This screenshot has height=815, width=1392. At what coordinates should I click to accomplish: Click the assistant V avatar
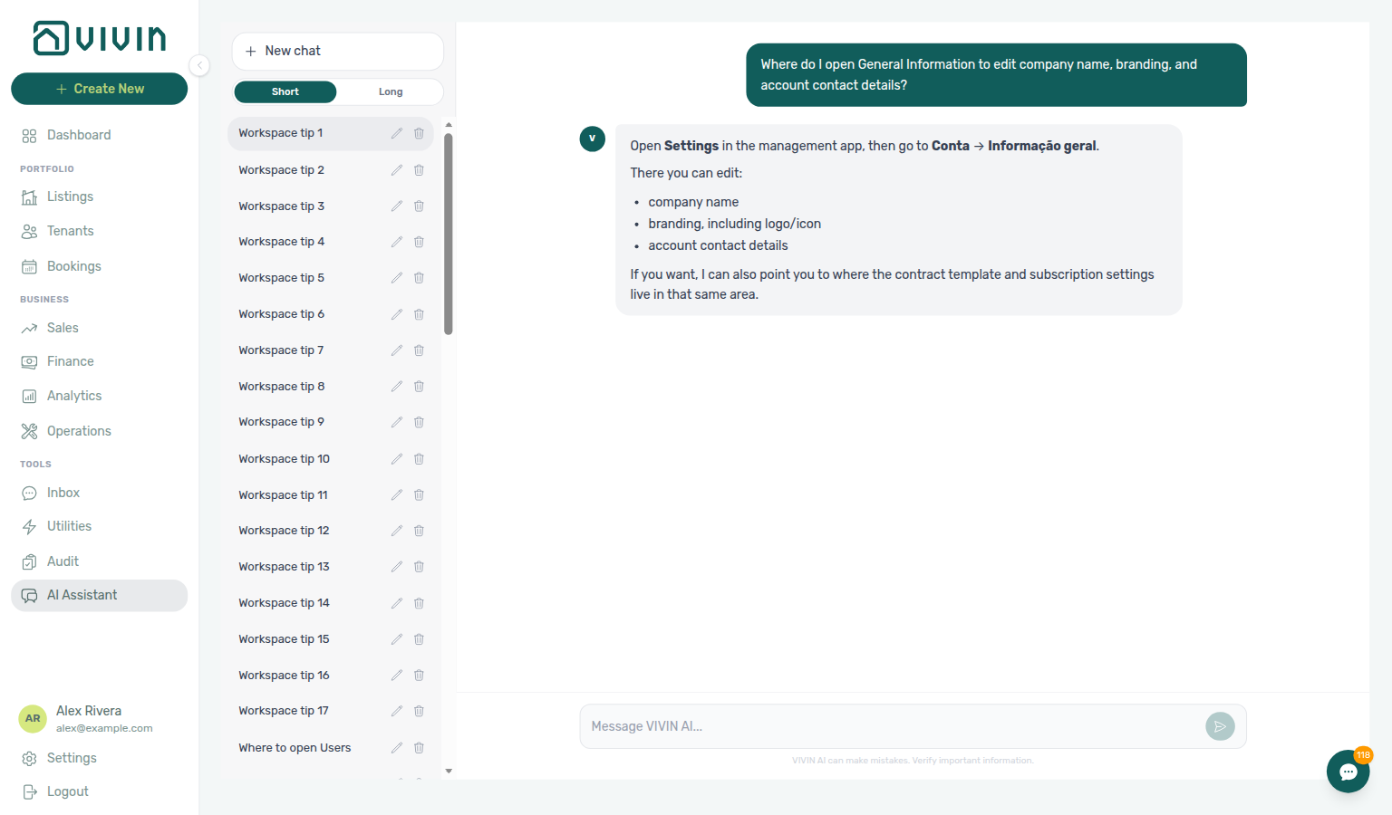tap(593, 139)
